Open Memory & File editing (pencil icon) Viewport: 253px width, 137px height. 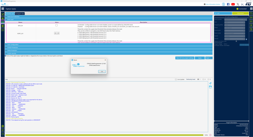(x=3, y=14)
